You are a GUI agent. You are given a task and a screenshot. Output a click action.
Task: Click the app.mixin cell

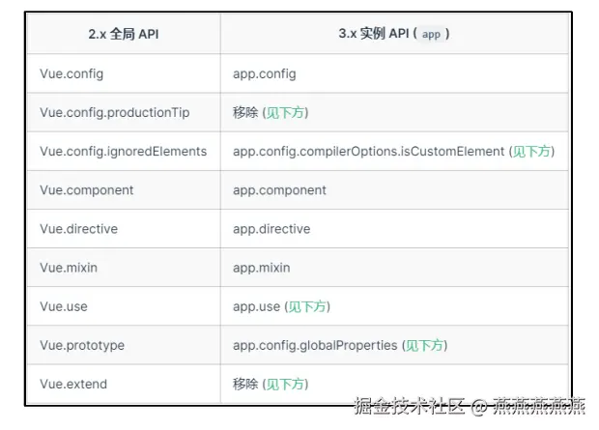coord(261,268)
